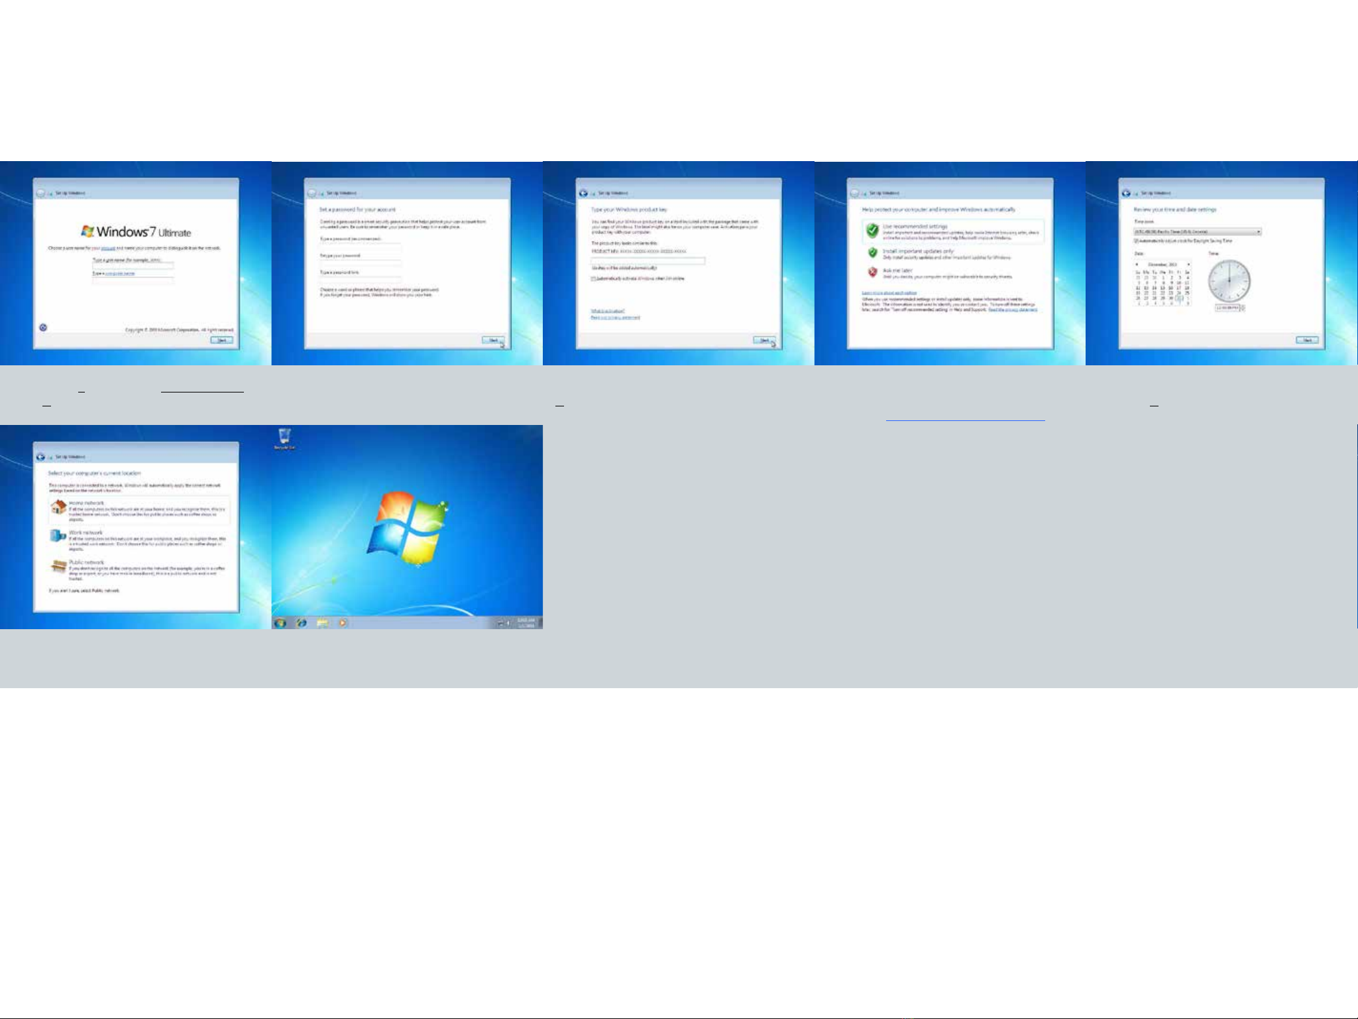The width and height of the screenshot is (1358, 1019).
Task: Click the taskbar clock and date
Action: click(x=526, y=623)
